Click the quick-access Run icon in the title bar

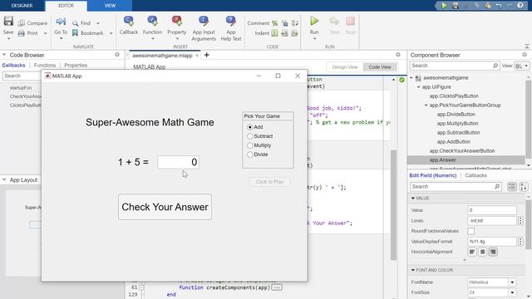[444, 6]
